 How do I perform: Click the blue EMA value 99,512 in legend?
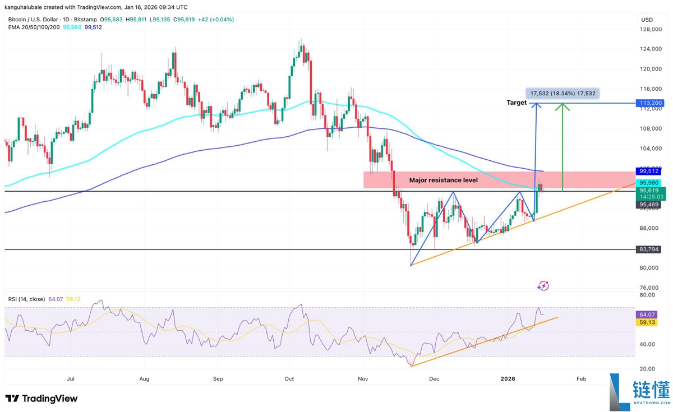click(x=94, y=29)
